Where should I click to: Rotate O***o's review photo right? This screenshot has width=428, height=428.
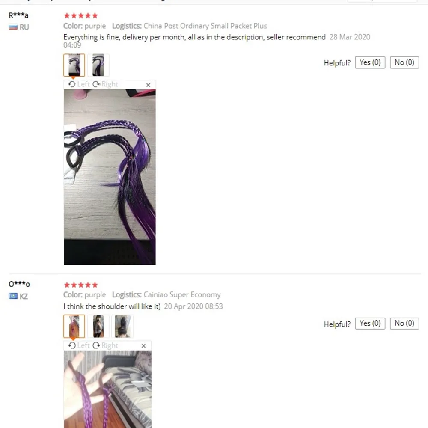click(x=105, y=345)
